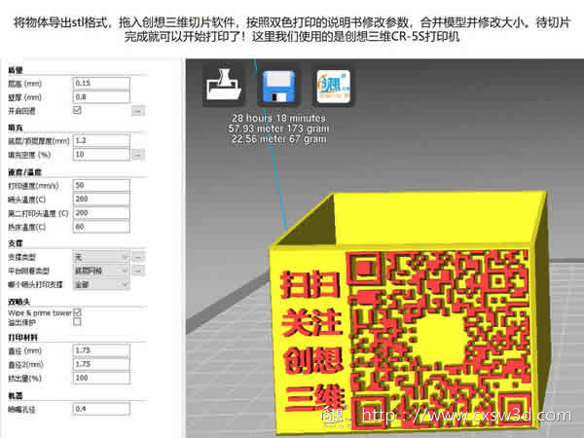
Task: Click the 填充 section heading
Action: (x=16, y=128)
